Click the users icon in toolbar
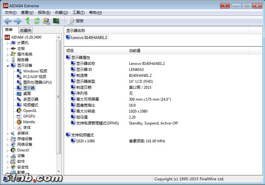Viewport: 265px width, 185px height. pyautogui.click(x=46, y=21)
